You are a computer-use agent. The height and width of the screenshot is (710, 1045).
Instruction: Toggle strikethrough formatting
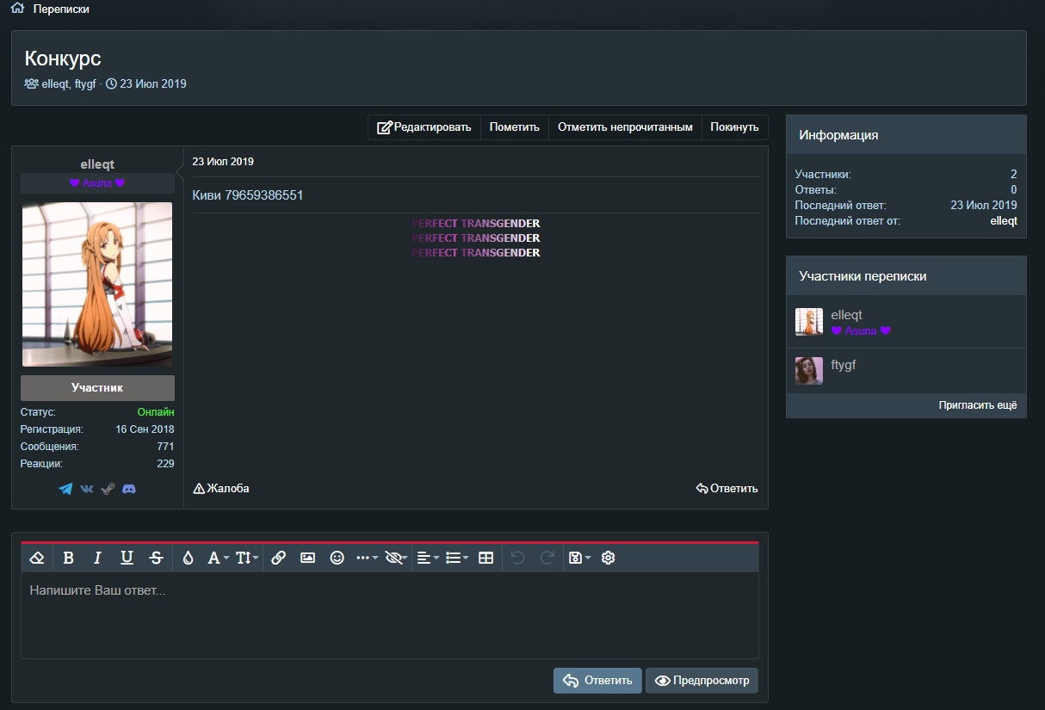click(x=156, y=558)
